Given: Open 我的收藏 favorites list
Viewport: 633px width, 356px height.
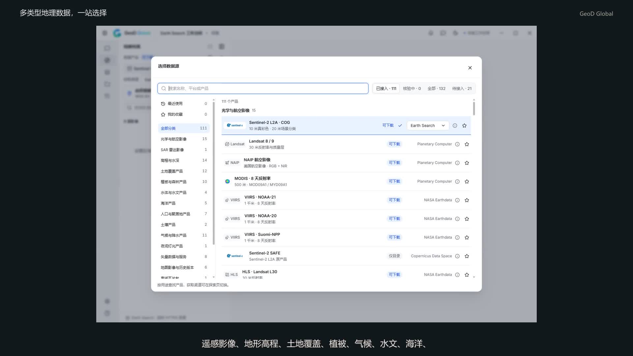Looking at the screenshot, I should pyautogui.click(x=184, y=114).
